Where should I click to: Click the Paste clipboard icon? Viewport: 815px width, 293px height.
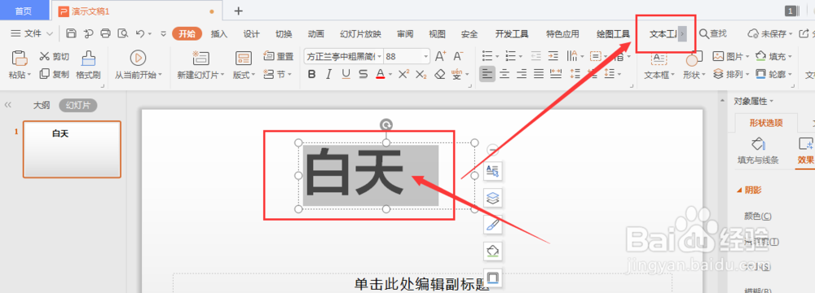19,58
